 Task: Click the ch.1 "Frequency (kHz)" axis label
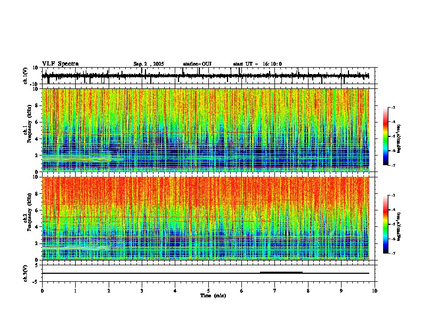[x=29, y=124]
